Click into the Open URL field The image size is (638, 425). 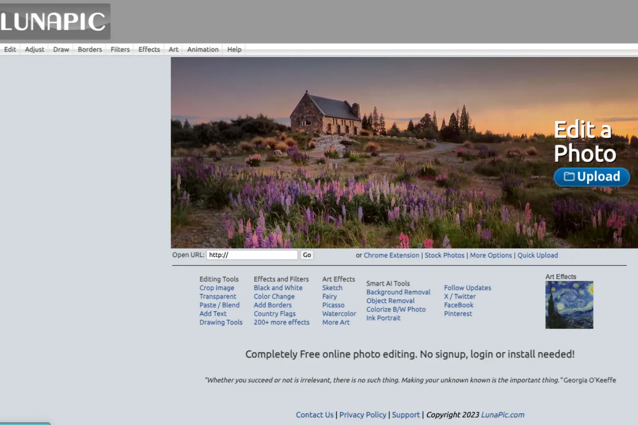click(252, 255)
